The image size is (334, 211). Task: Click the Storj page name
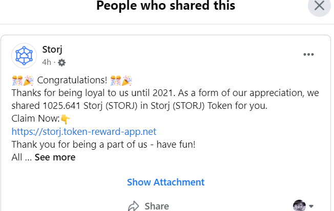tap(52, 50)
